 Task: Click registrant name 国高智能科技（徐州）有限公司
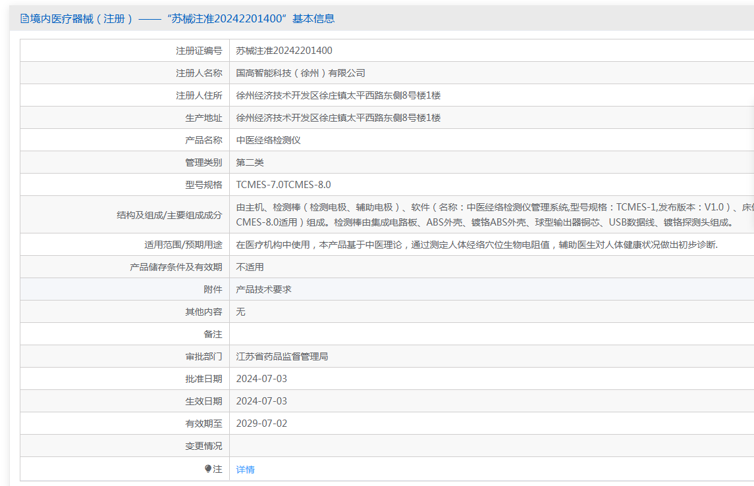[300, 73]
